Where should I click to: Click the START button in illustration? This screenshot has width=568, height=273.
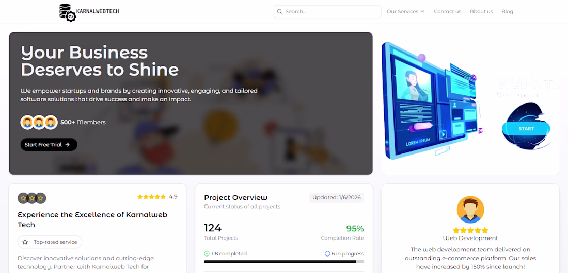coord(526,129)
